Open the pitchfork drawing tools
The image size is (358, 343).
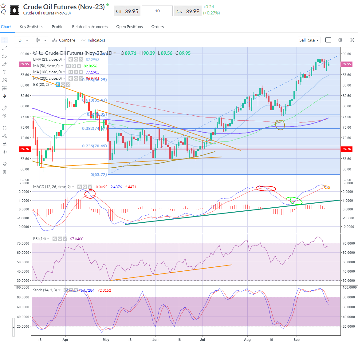click(x=5, y=56)
